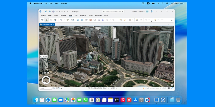
Task: Open the red Geoprocessing toolbox icon
Action: [x=91, y=20]
